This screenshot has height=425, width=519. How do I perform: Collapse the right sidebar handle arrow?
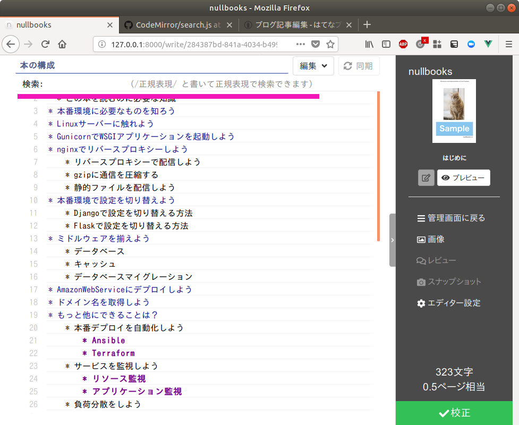pos(392,240)
